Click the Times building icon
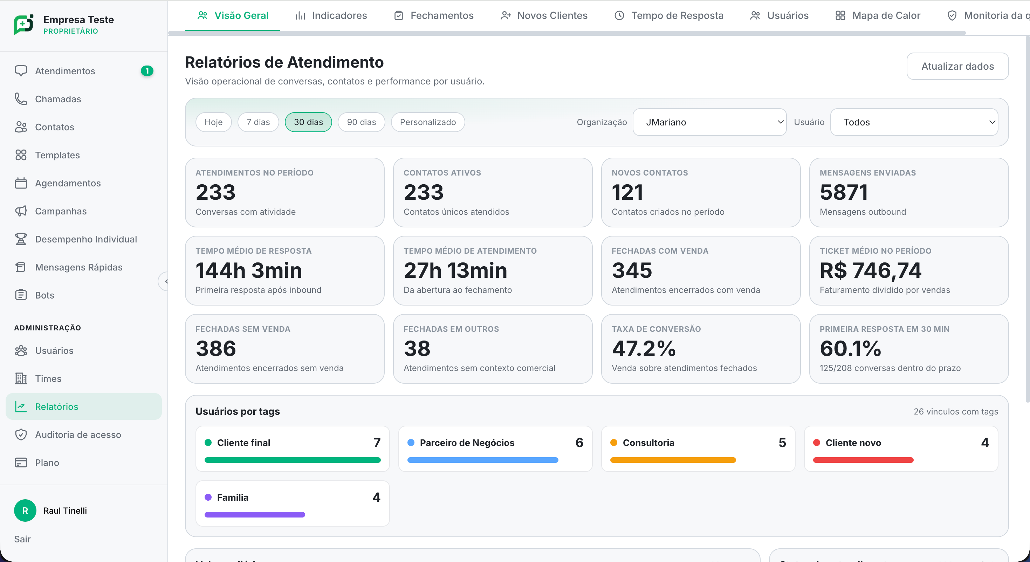Viewport: 1030px width, 562px height. (21, 378)
